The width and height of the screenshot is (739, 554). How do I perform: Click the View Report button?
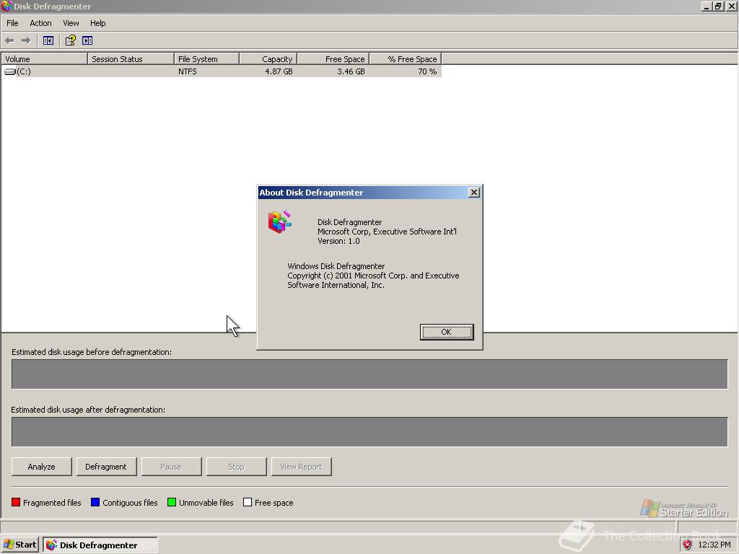coord(301,467)
